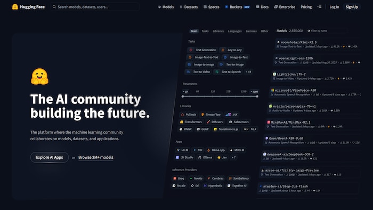This screenshot has height=210, width=373.
Task: Select the llama.cpp app tag
Action: pos(216,150)
